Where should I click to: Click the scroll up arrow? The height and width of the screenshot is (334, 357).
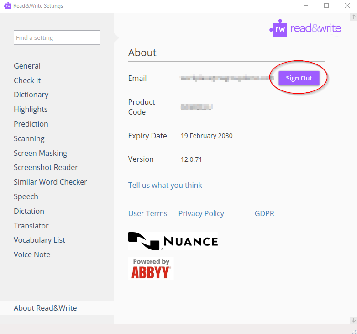(353, 16)
